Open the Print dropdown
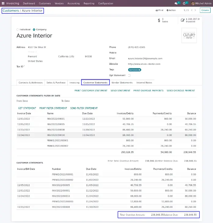 point(159,10)
